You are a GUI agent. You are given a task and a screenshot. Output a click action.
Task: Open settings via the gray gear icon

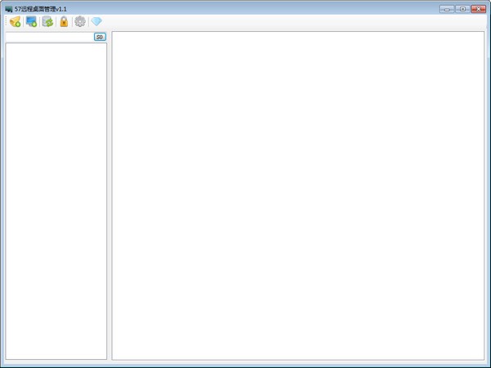click(x=80, y=21)
